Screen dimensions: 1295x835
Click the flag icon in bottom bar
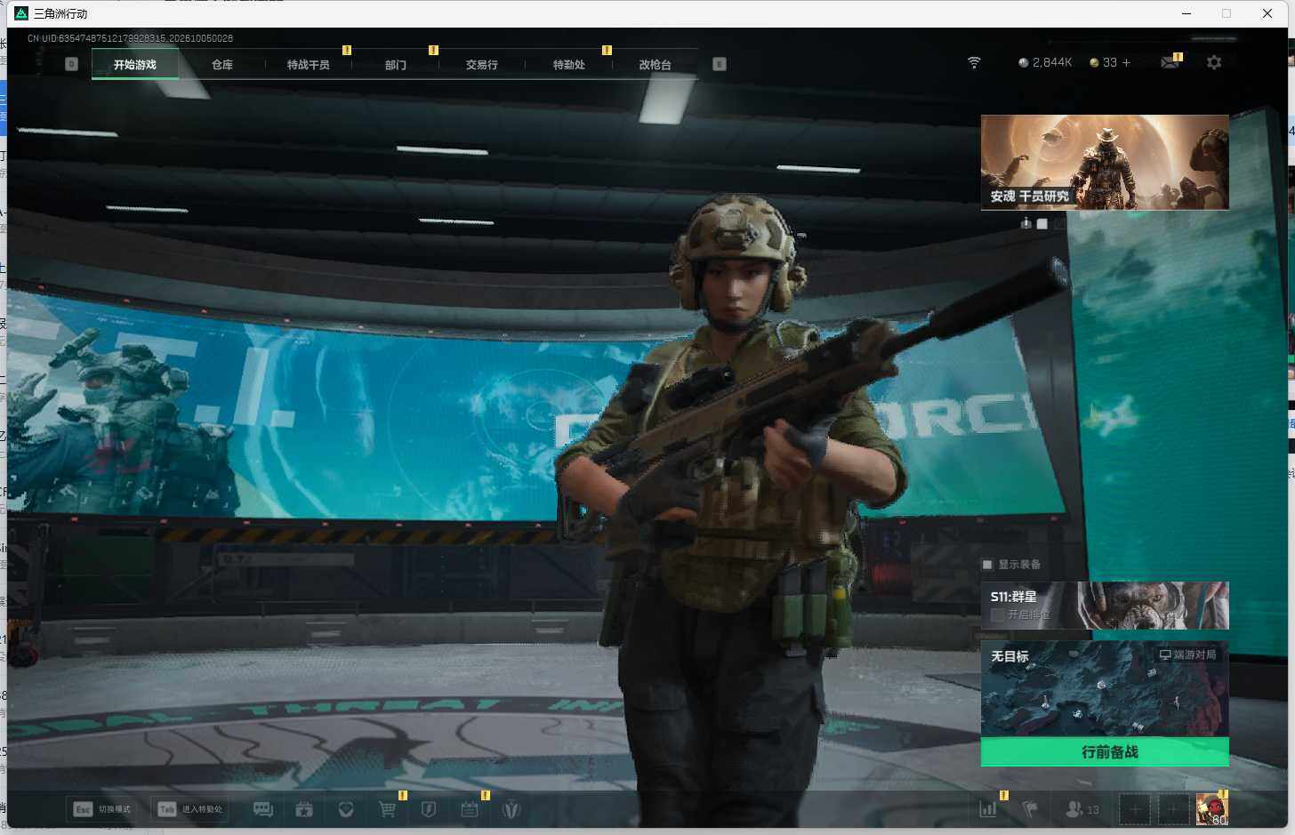pyautogui.click(x=1030, y=809)
